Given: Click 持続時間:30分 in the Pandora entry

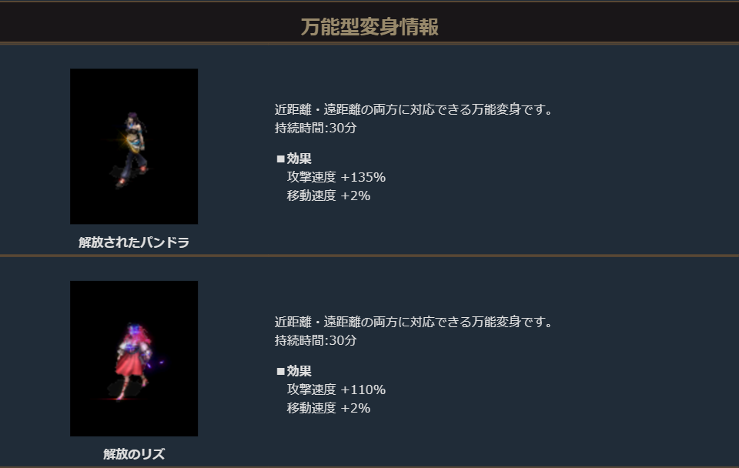Looking at the screenshot, I should point(316,128).
